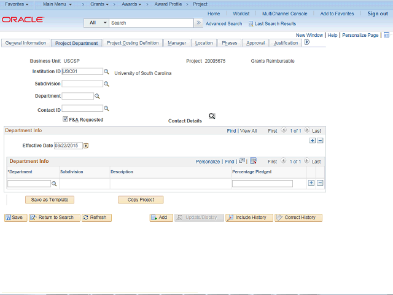Click Save as Template button
Screen dimensions: 393x295
pos(50,200)
